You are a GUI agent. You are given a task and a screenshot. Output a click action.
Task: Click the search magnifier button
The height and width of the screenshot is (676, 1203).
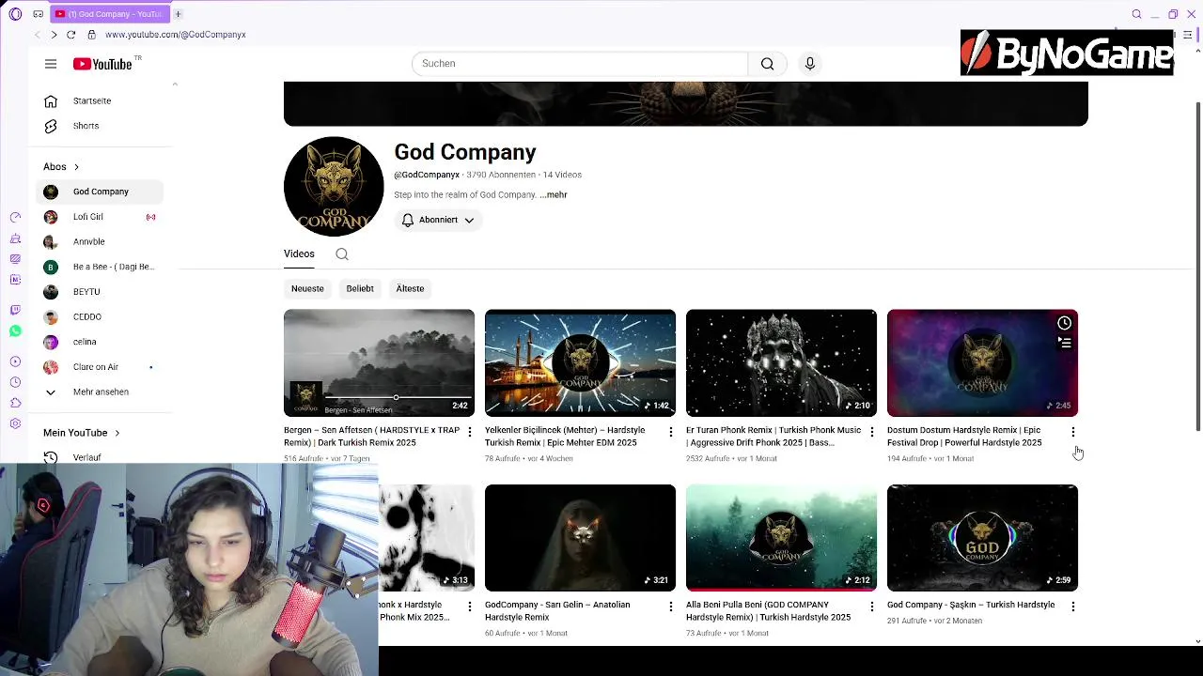[x=768, y=64]
